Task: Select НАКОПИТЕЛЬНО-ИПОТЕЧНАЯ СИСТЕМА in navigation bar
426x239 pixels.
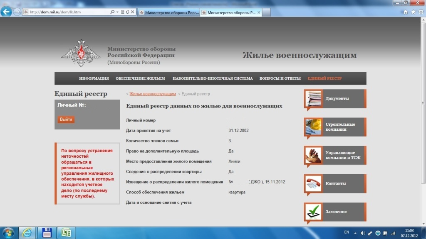Action: [x=212, y=78]
